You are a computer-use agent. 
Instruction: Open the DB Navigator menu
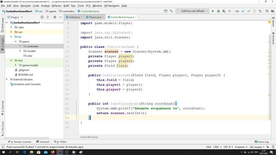click(x=112, y=6)
